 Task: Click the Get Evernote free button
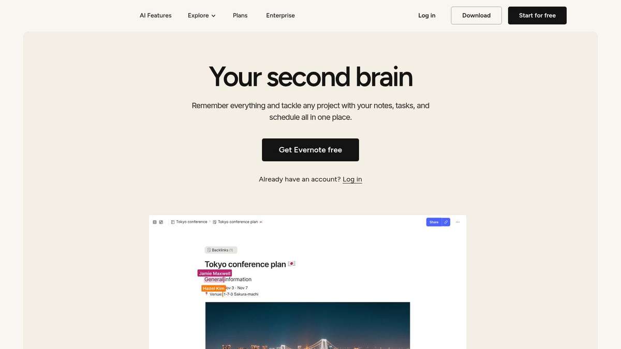(310, 150)
